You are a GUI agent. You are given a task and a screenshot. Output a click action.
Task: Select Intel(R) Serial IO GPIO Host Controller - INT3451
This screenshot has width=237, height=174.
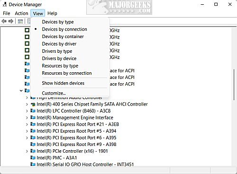pos(85,164)
